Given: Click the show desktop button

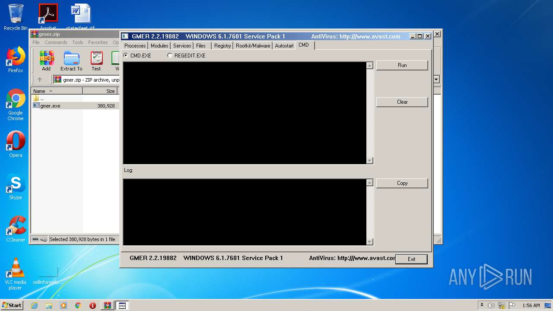Looking at the screenshot, I should pos(548,305).
